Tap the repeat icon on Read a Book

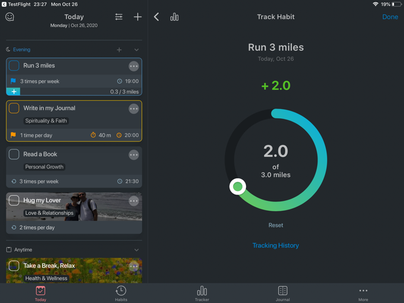click(x=14, y=181)
